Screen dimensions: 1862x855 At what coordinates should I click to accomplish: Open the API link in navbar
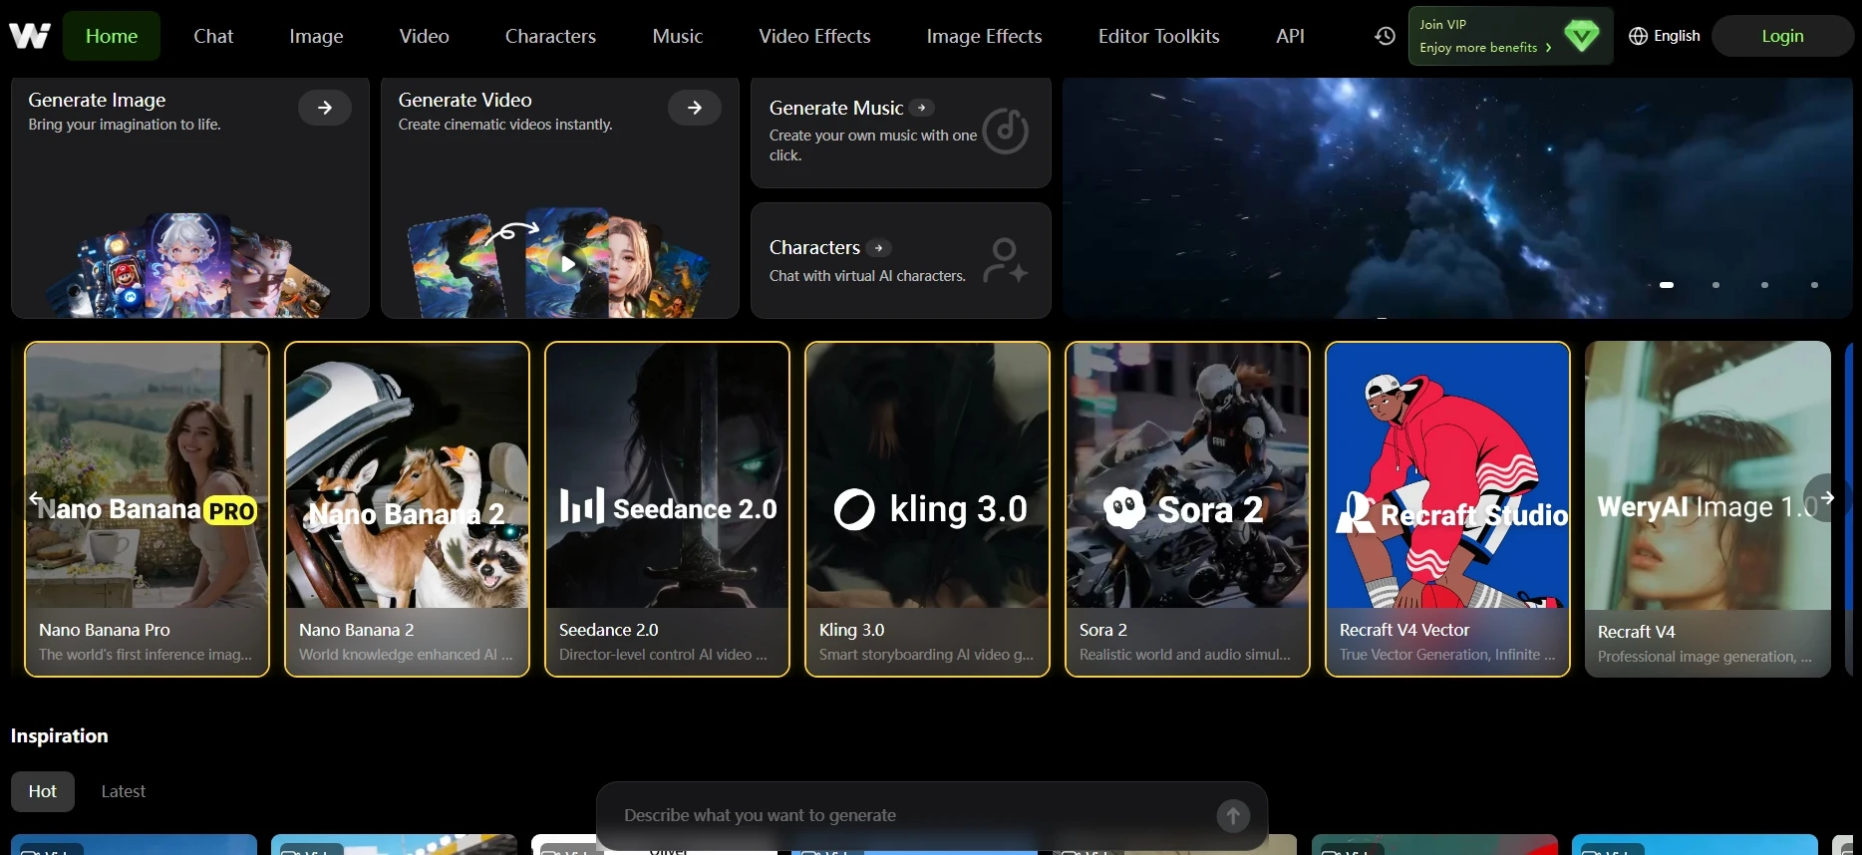pyautogui.click(x=1290, y=36)
